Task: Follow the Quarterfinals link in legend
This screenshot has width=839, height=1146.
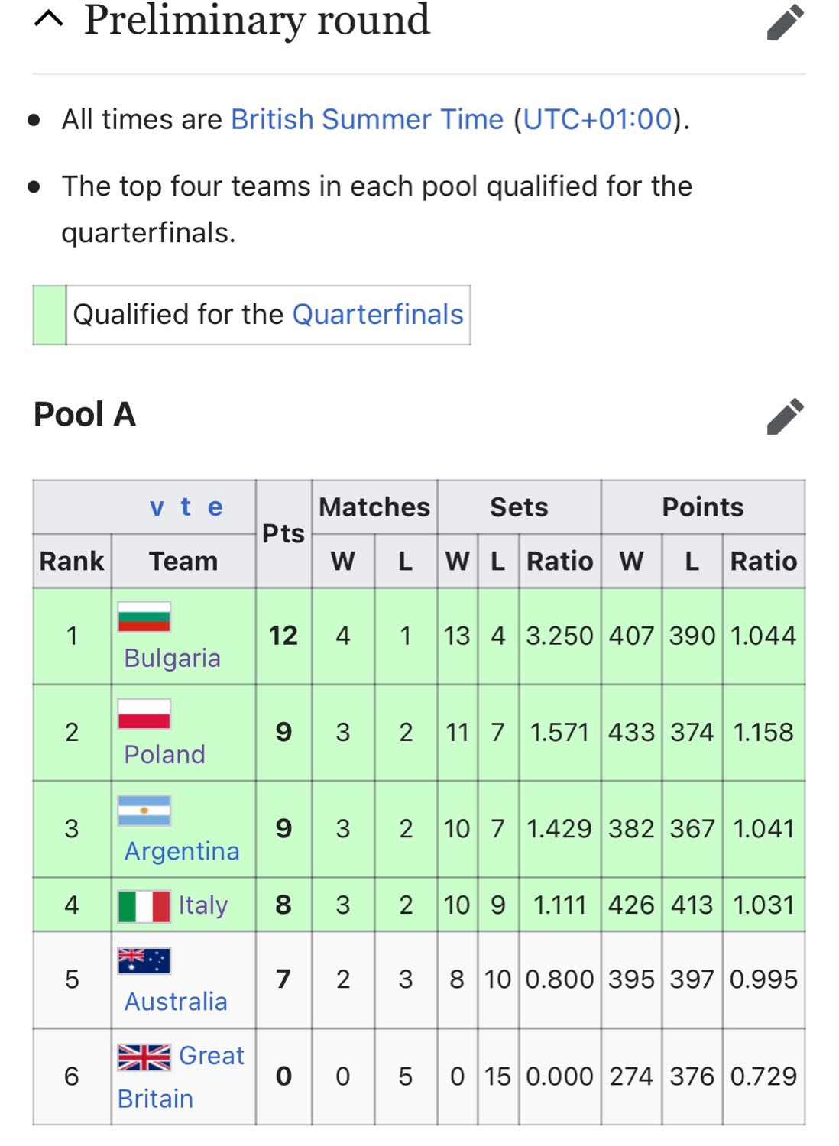Action: pyautogui.click(x=378, y=314)
